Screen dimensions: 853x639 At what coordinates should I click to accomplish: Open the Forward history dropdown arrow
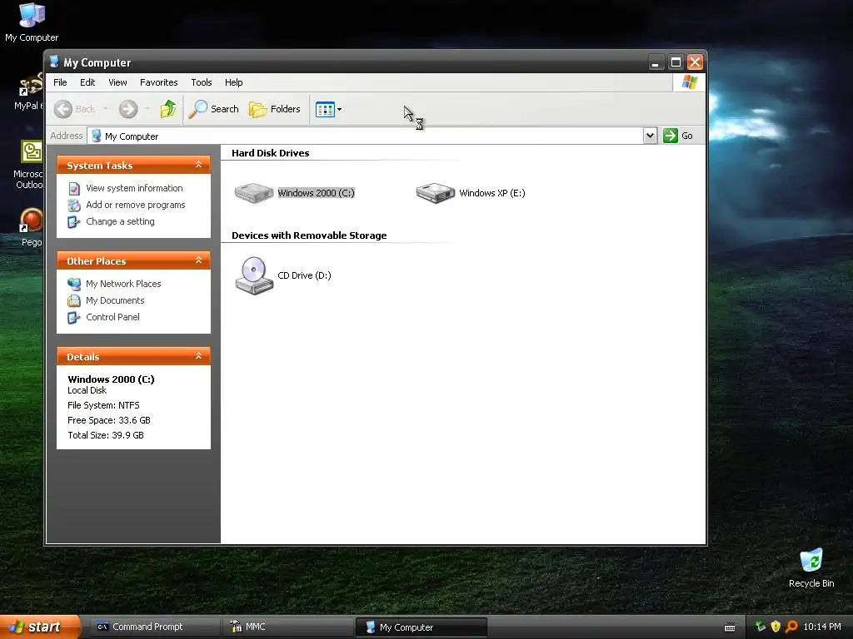tap(147, 109)
